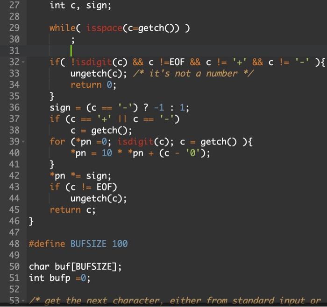This screenshot has width=327, height=307.
Task: Click on 'c = getch();' on line 38
Action: pyautogui.click(x=101, y=131)
